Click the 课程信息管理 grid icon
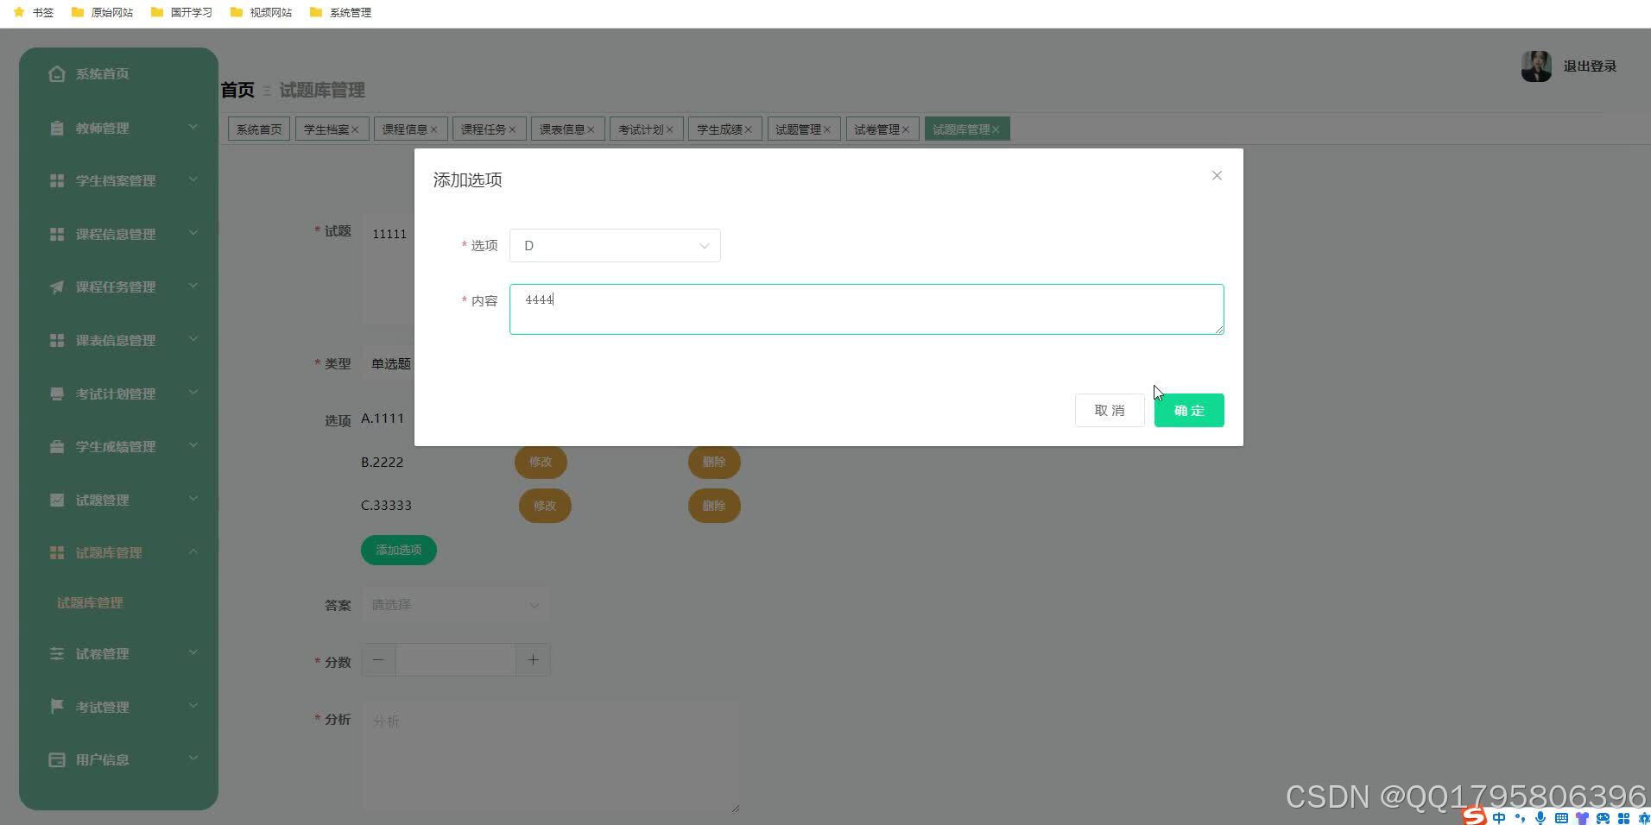This screenshot has height=825, width=1651. [x=57, y=234]
